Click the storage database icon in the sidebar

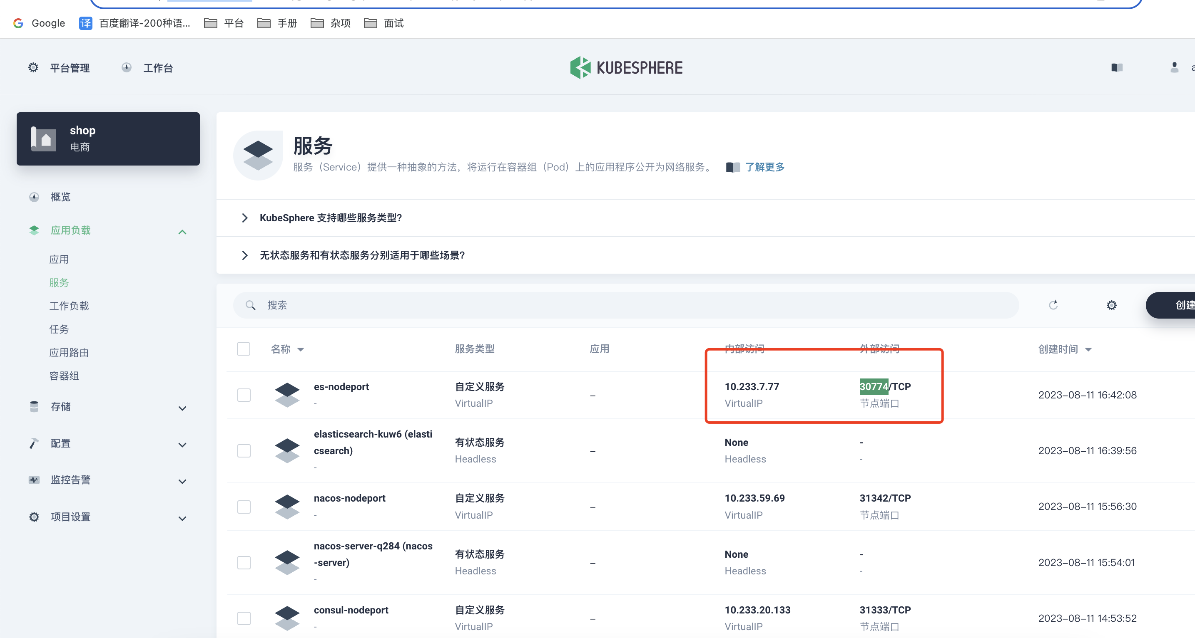click(34, 406)
